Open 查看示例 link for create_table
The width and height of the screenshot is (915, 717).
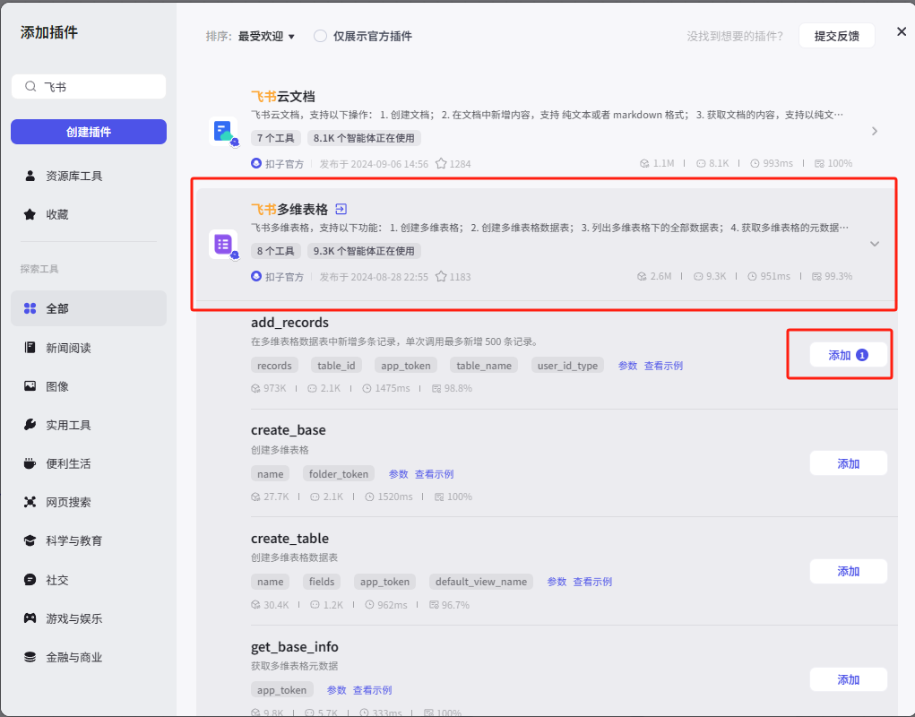tap(592, 582)
